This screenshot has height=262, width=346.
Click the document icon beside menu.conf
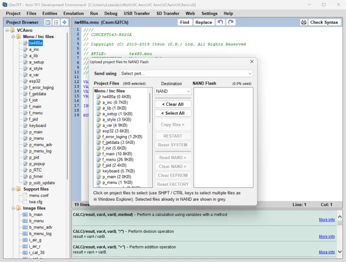25,195
